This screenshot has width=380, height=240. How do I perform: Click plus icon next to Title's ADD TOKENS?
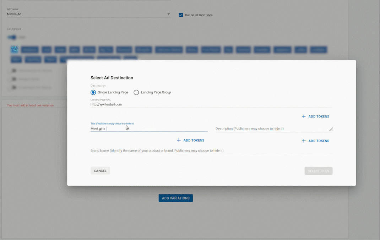(179, 140)
